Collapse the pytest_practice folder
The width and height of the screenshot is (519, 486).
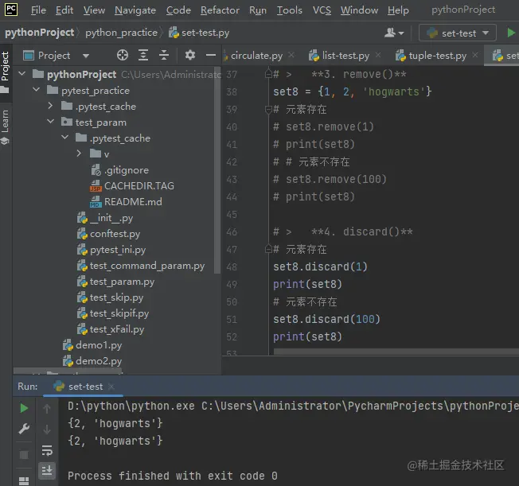36,90
